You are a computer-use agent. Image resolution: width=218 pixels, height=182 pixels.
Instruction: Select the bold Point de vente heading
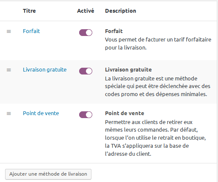pos(124,113)
